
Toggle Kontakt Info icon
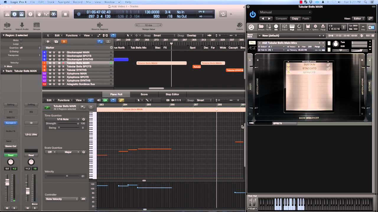coord(276,27)
